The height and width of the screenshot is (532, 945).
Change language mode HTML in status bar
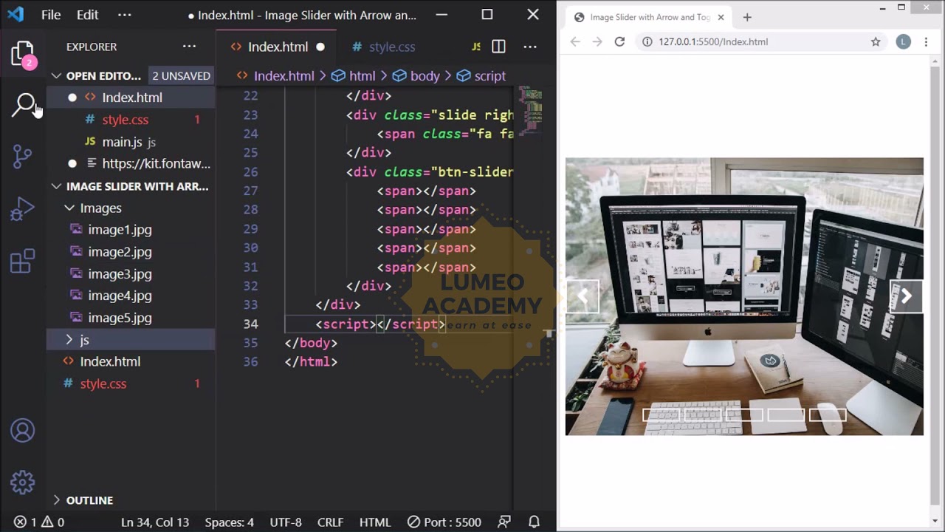coord(375,522)
